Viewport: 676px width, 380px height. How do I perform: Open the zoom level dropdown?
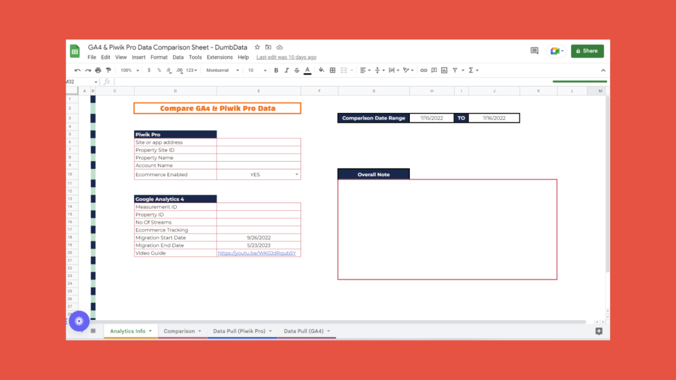(x=130, y=70)
